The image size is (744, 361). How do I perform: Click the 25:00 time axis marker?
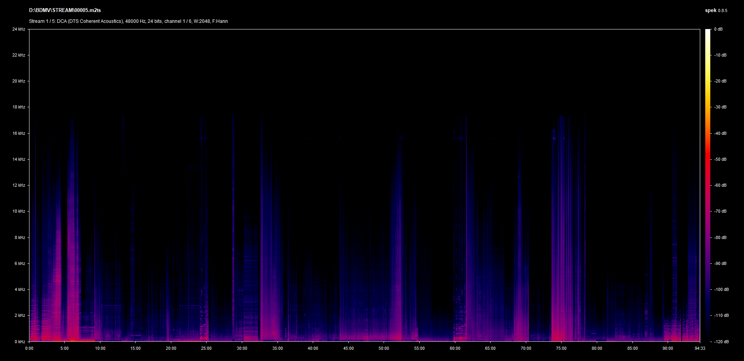point(206,348)
